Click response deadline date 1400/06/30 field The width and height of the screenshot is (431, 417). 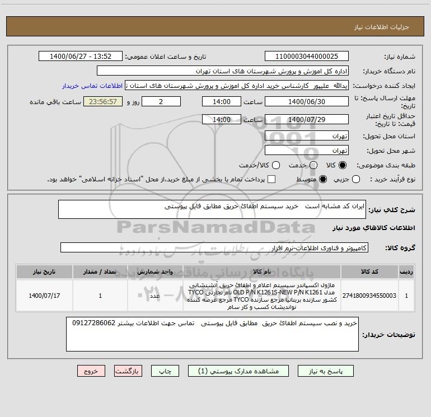point(307,101)
